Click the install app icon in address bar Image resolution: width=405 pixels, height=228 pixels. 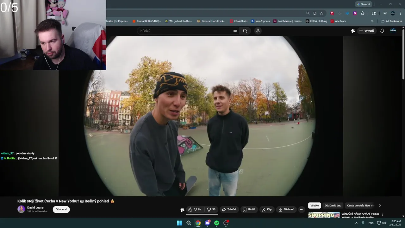pos(315,13)
